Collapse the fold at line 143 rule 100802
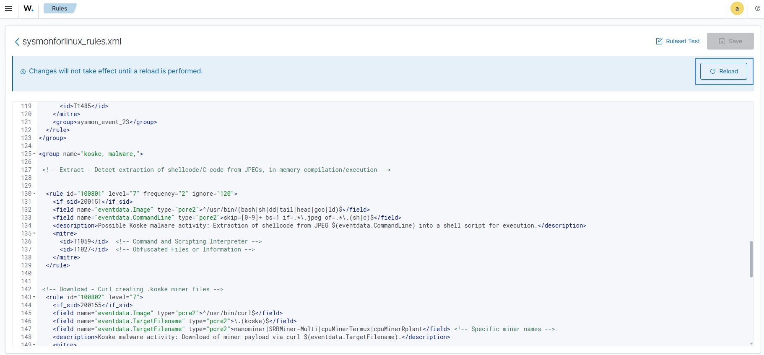This screenshot has height=355, width=764. pyautogui.click(x=34, y=297)
